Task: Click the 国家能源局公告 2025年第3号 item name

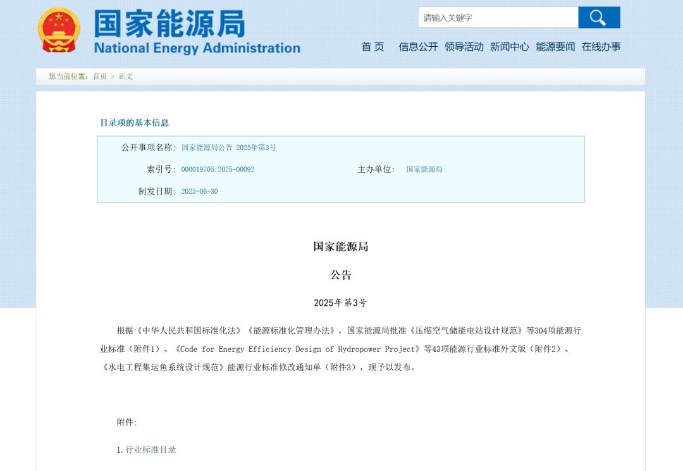Action: coord(228,148)
